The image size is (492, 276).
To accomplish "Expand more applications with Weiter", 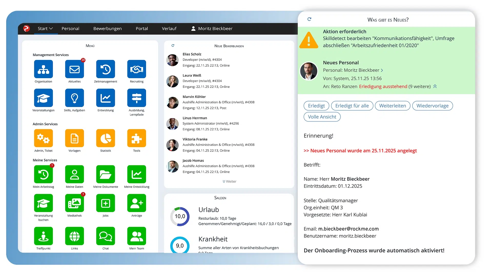I will [x=229, y=181].
